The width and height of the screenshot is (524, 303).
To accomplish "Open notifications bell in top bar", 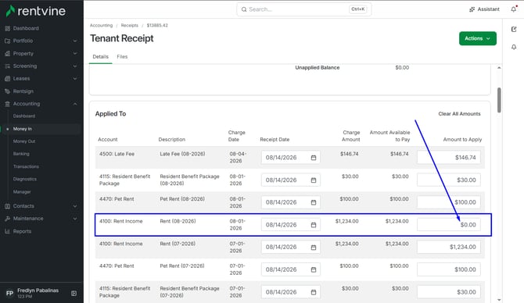I will click(514, 9).
